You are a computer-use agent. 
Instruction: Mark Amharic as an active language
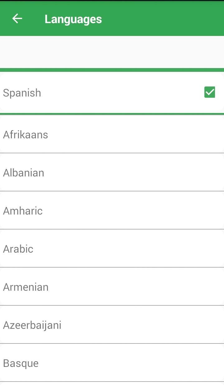112,211
